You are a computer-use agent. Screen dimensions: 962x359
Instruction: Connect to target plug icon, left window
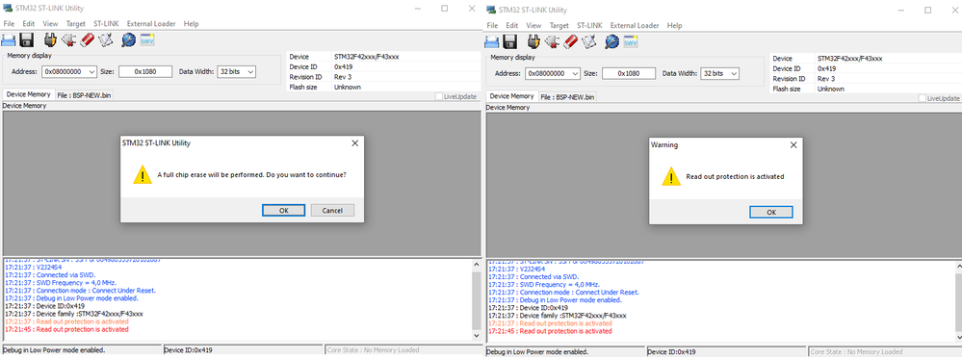point(51,40)
